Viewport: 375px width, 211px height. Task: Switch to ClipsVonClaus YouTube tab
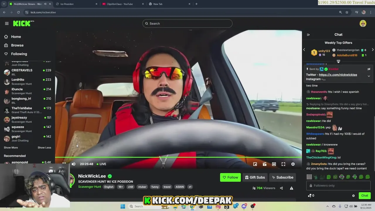[x=123, y=4]
